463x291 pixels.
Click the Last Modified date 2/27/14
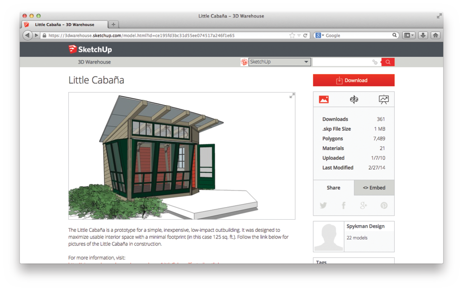[x=377, y=167]
